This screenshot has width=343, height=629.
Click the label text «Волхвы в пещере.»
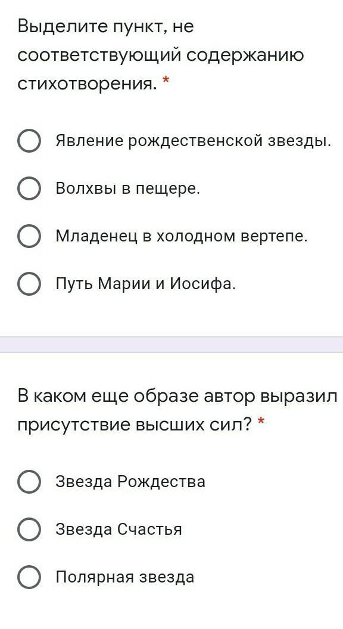(127, 188)
